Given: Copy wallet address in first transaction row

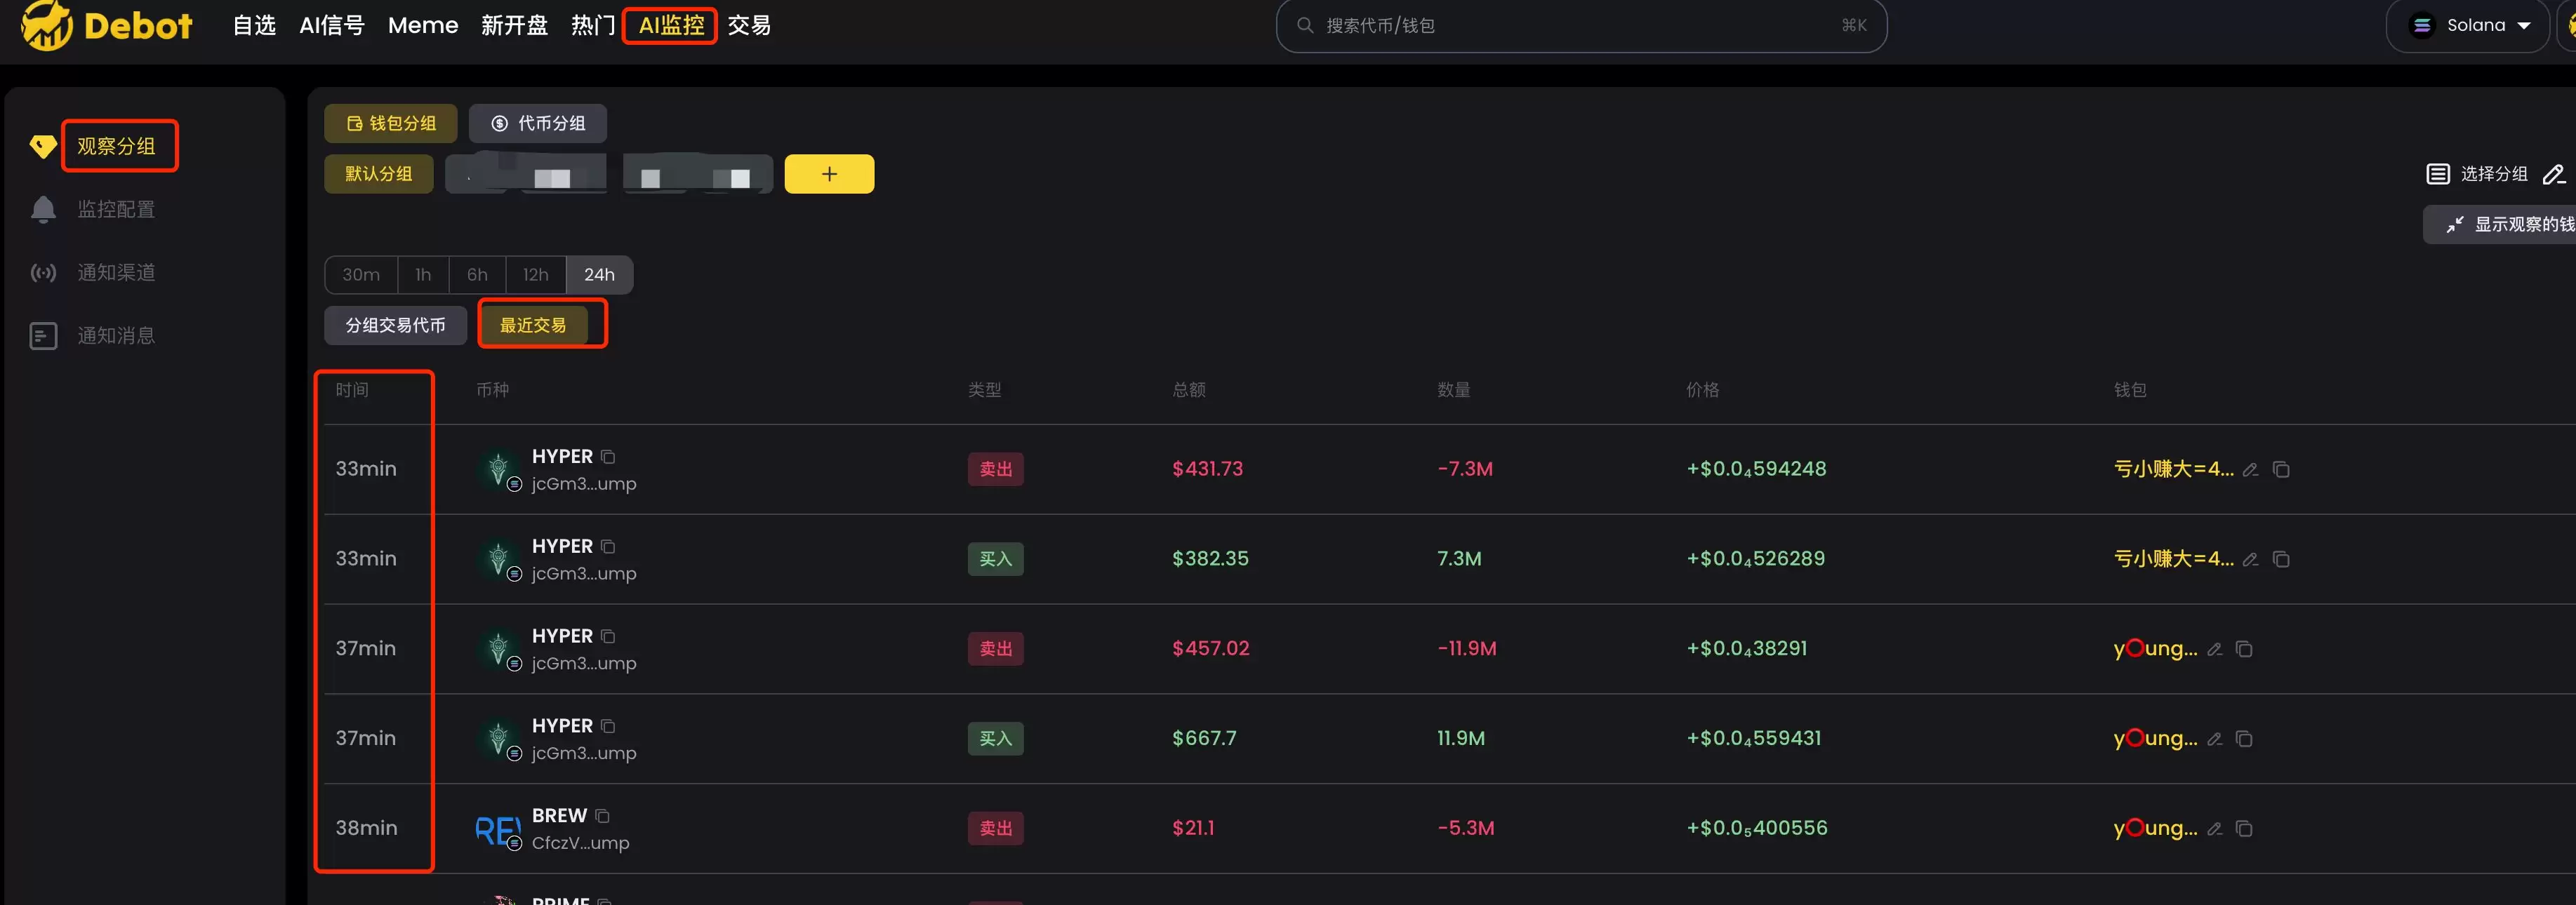Looking at the screenshot, I should (x=2281, y=470).
